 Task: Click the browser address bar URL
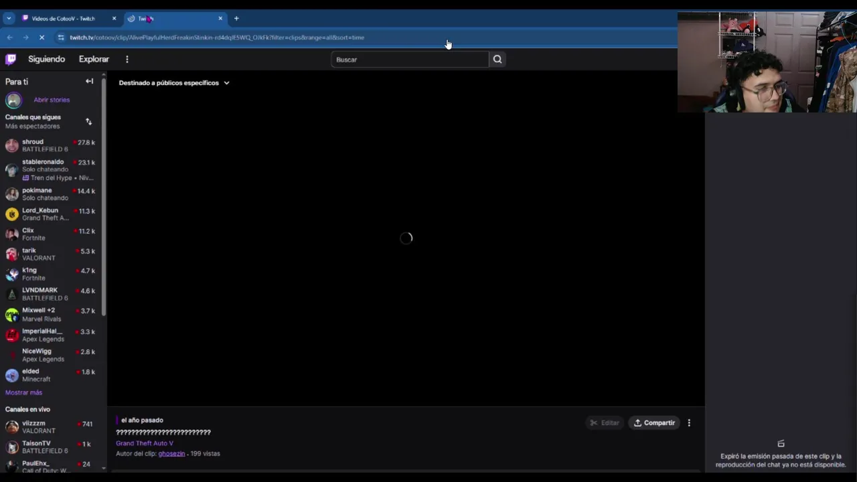217,37
